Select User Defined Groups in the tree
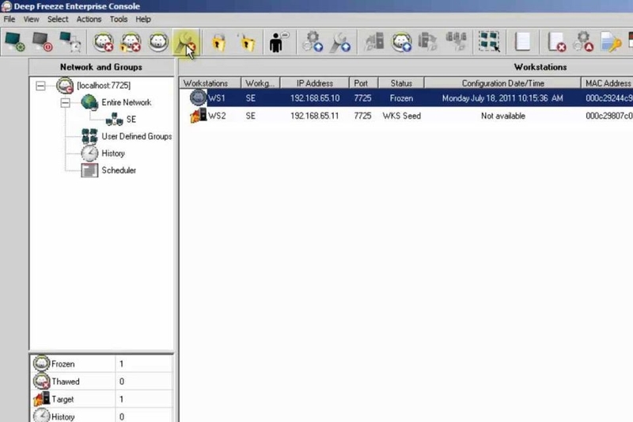 (136, 136)
